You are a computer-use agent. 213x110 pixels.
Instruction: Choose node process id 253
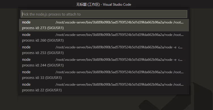pos(104,50)
